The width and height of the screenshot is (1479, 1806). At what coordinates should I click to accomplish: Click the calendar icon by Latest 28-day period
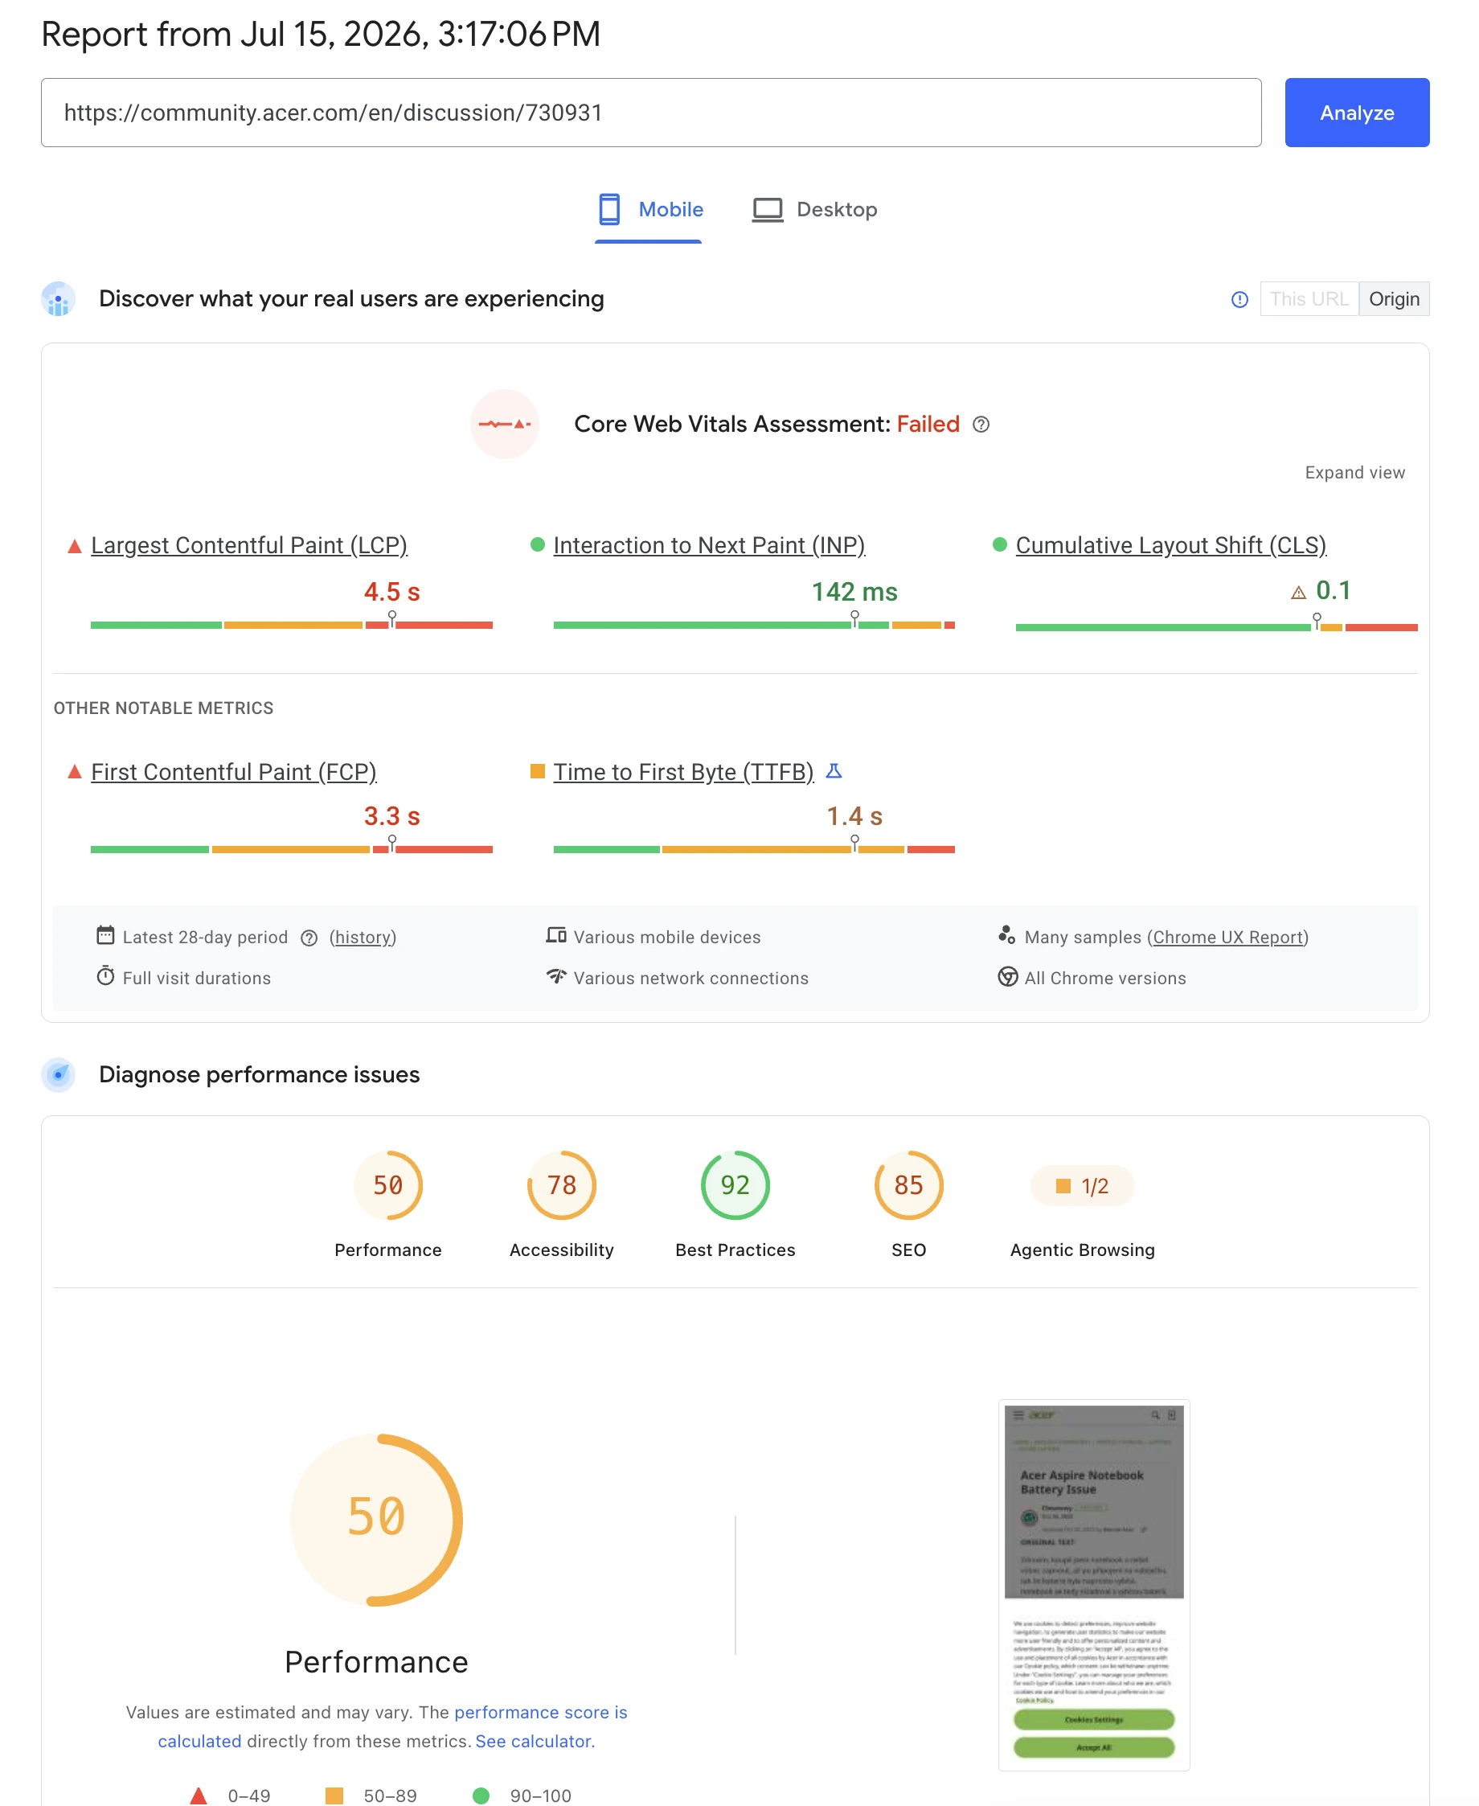(104, 935)
